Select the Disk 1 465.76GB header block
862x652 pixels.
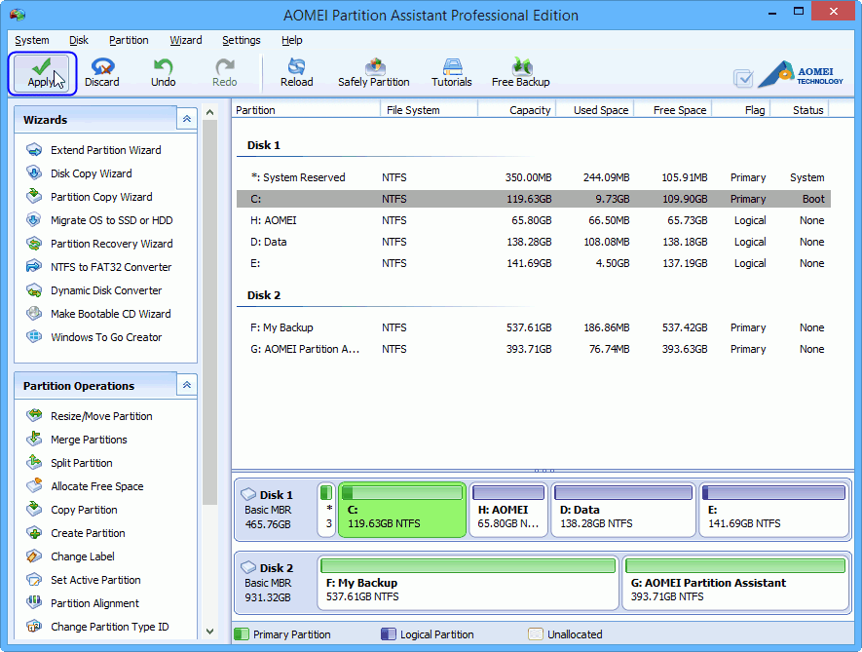[276, 510]
